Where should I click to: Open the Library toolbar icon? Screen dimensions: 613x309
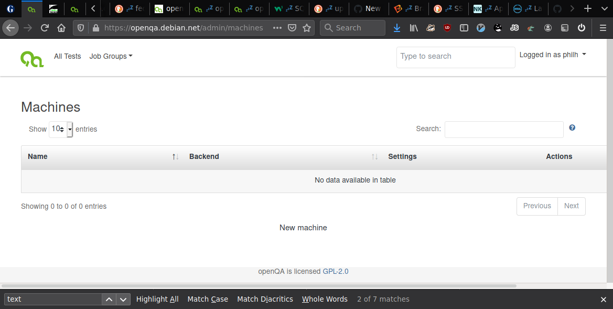point(414,28)
